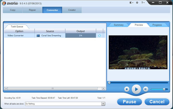The height and width of the screenshot is (109, 173).
Task: Open the 'When all tasks are done' dropdown
Action: click(x=103, y=104)
